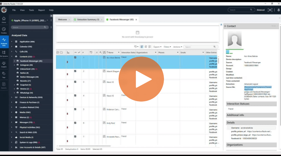Open the Export dropdown
This screenshot has height=156, width=281.
[157, 47]
